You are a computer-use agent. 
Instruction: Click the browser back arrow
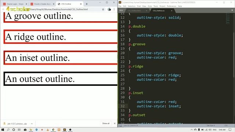point(3,9)
